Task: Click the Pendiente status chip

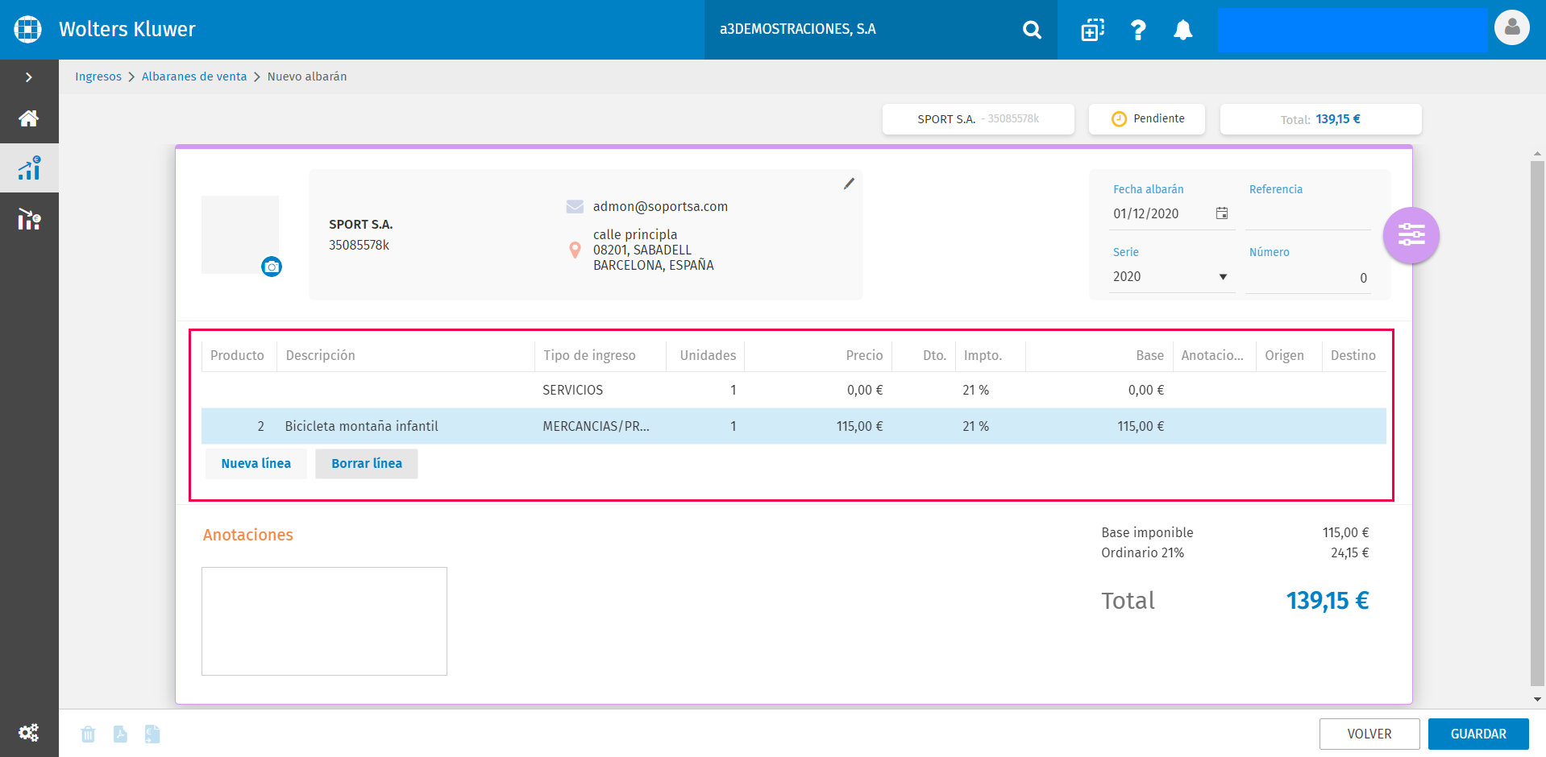Action: pyautogui.click(x=1147, y=119)
